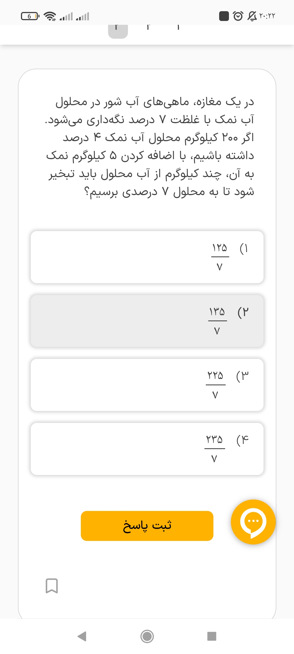Tap the alarm clock status icon
294x654 pixels.
(x=238, y=16)
